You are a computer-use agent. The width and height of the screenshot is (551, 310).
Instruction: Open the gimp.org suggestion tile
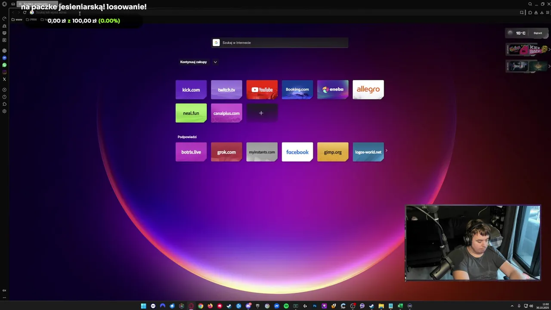[x=333, y=152]
